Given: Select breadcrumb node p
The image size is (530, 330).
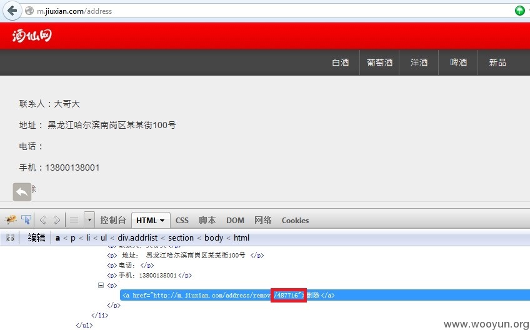Looking at the screenshot, I should coord(73,238).
